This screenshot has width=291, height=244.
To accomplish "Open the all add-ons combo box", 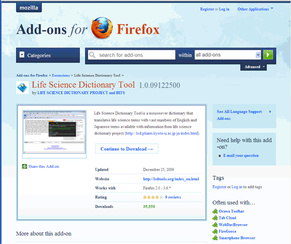I will tap(227, 55).
